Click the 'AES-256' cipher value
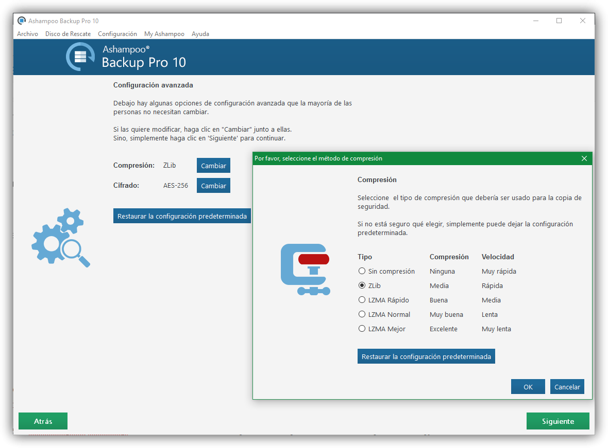 pyautogui.click(x=175, y=186)
